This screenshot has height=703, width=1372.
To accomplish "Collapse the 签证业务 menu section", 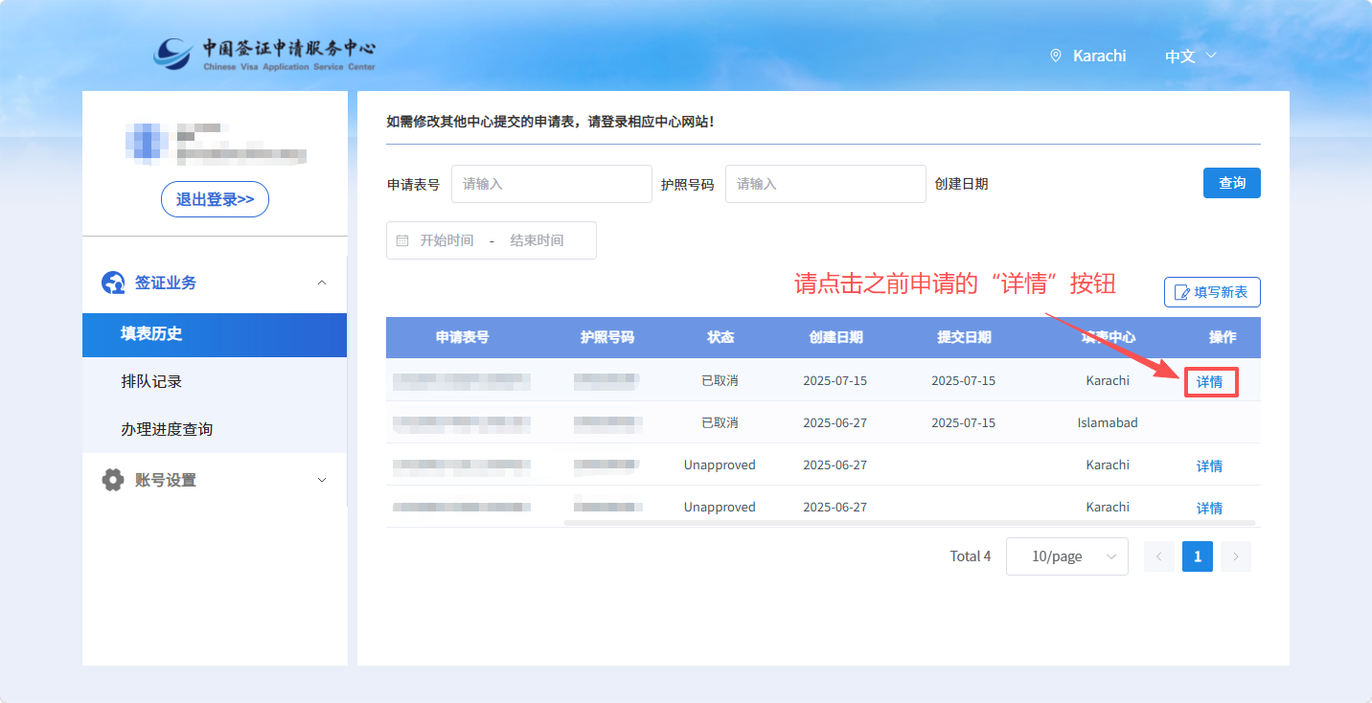I will point(322,283).
